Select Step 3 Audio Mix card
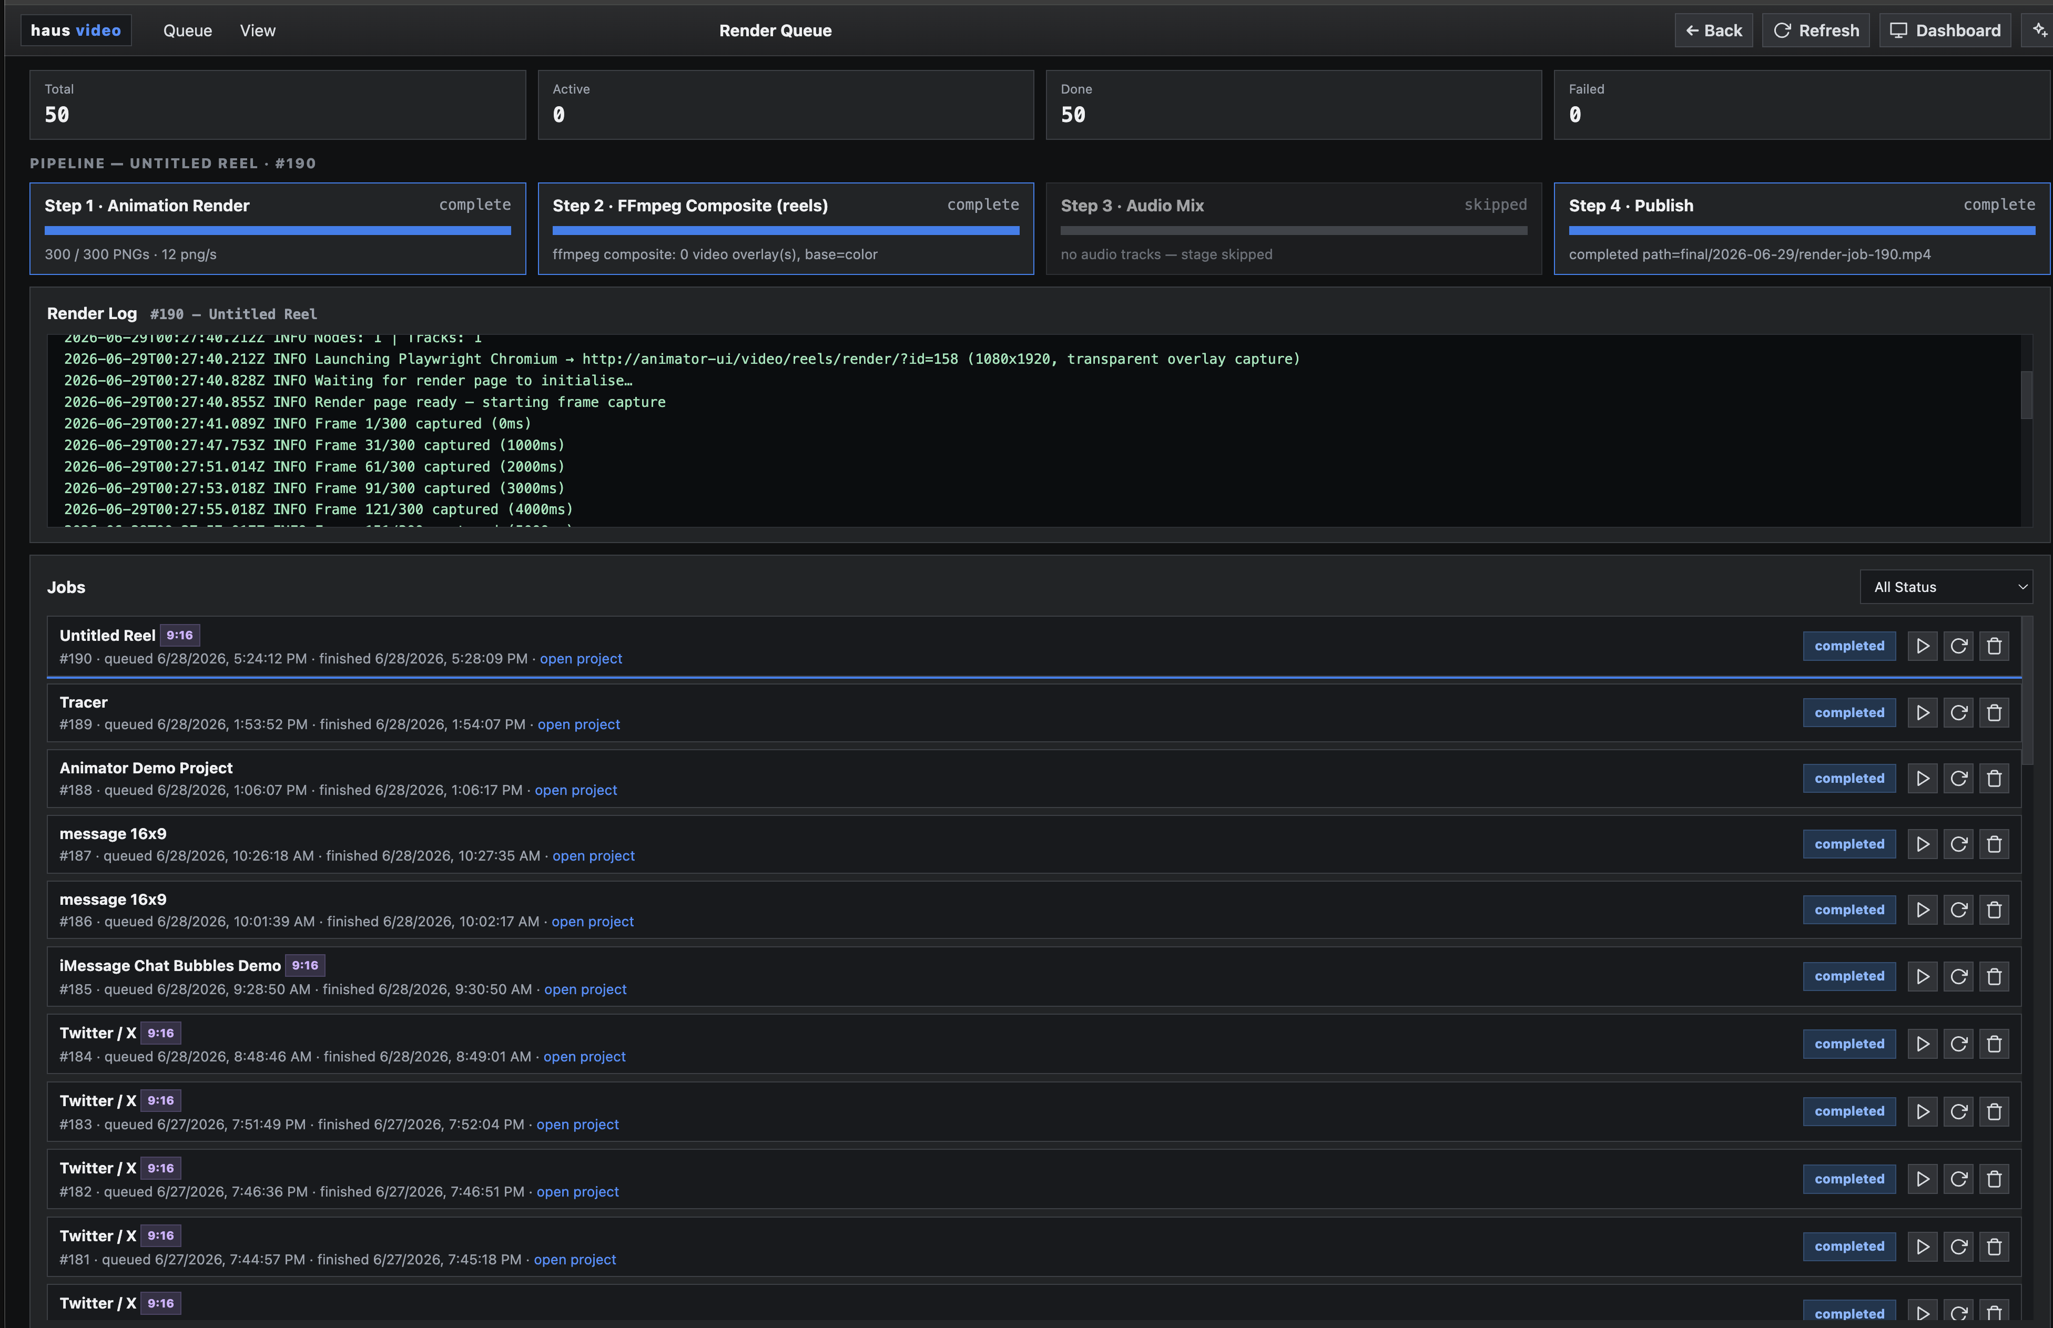Image resolution: width=2053 pixels, height=1328 pixels. (1293, 229)
